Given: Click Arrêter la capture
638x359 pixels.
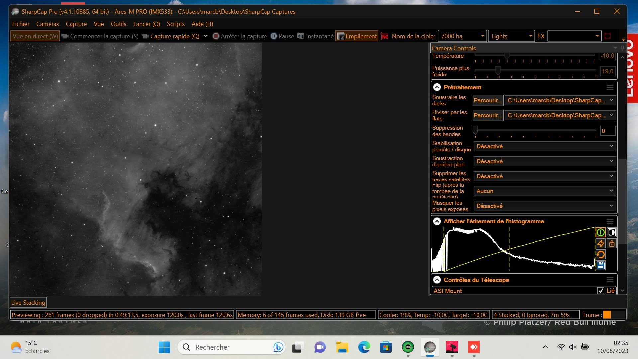Looking at the screenshot, I should (x=240, y=36).
